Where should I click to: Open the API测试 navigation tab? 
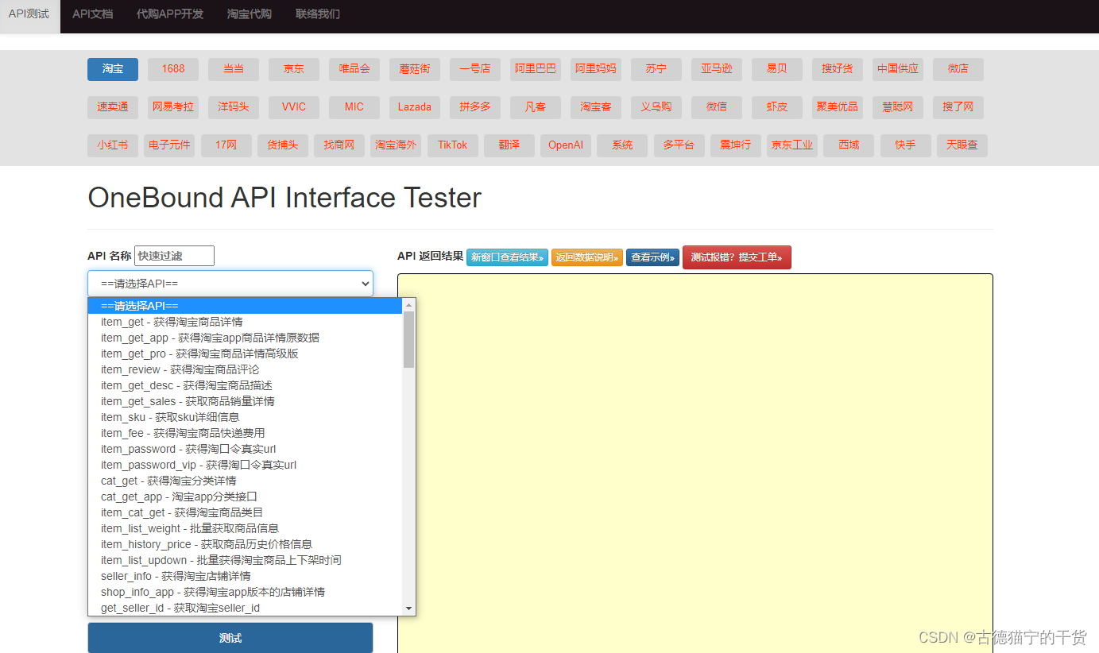[29, 15]
